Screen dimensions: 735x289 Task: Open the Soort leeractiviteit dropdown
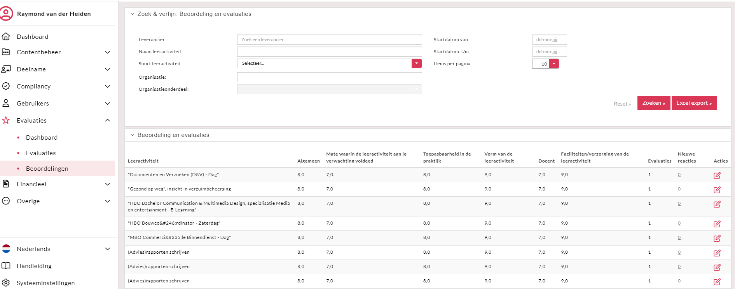coord(416,63)
